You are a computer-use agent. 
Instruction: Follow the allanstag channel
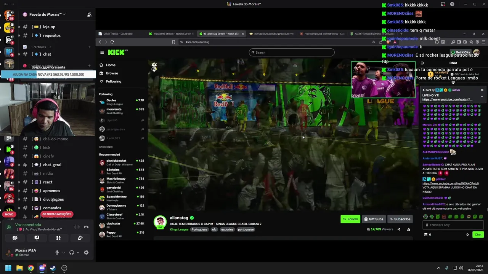(350, 219)
